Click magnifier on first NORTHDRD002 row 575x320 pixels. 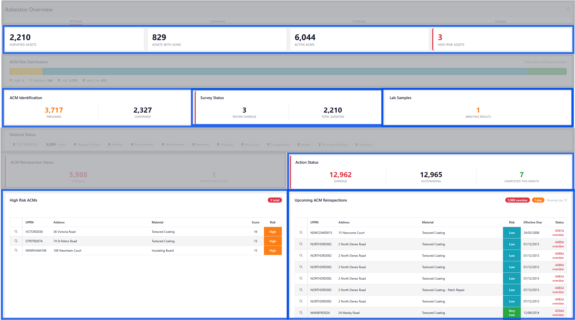click(x=301, y=244)
